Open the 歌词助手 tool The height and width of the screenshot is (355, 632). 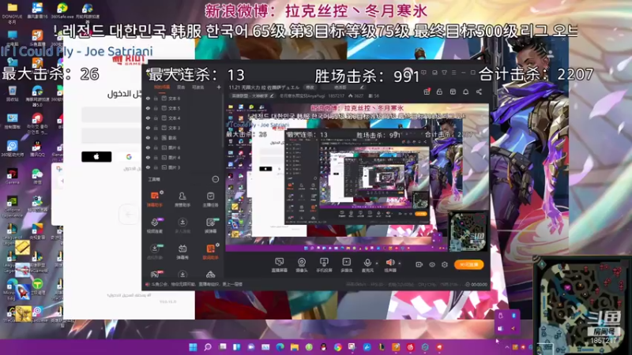(210, 252)
